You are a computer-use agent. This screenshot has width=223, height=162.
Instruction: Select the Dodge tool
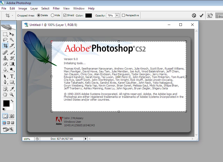12,70
